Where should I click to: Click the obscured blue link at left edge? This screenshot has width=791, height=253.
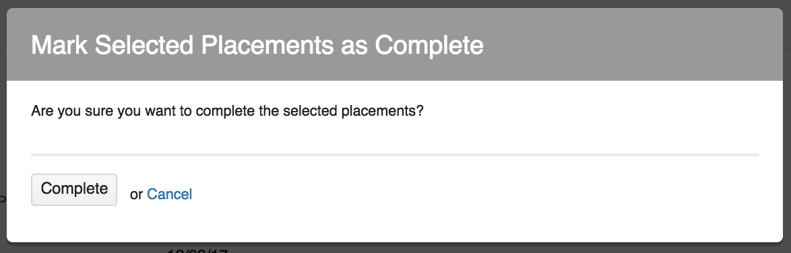[x=3, y=198]
